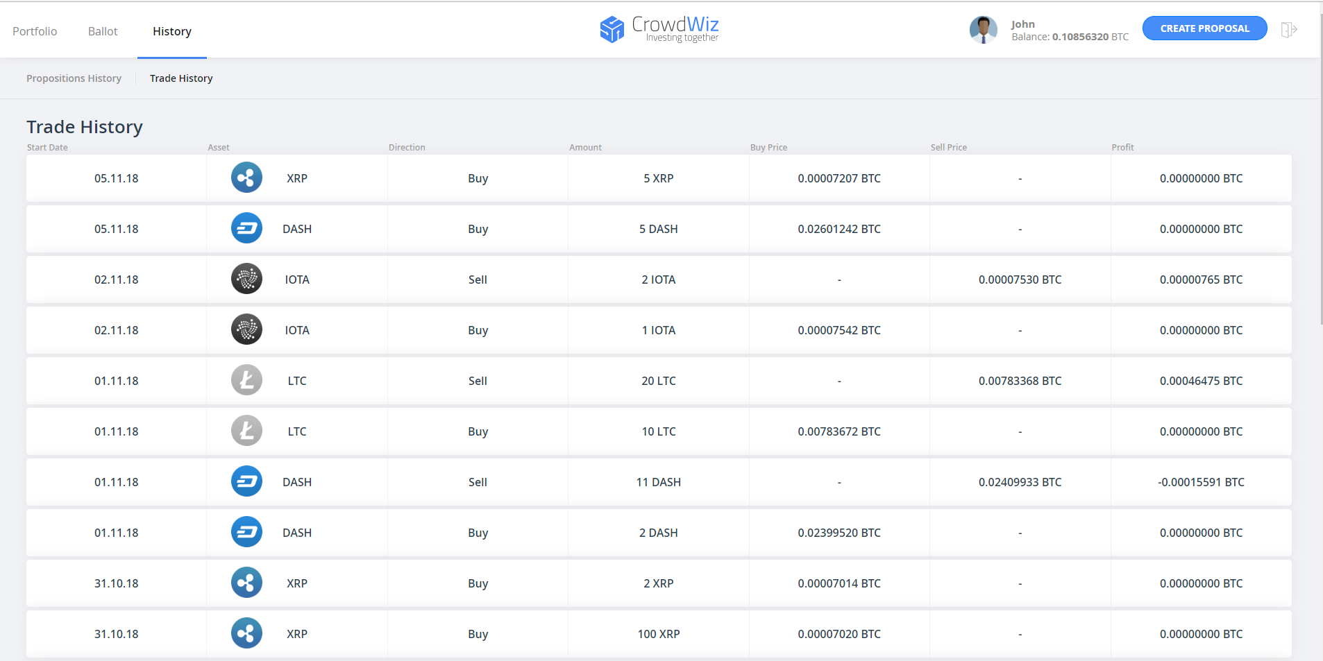Click the buy price 0.02399520 BTC
Screen dimensions: 1323x661
click(x=839, y=533)
